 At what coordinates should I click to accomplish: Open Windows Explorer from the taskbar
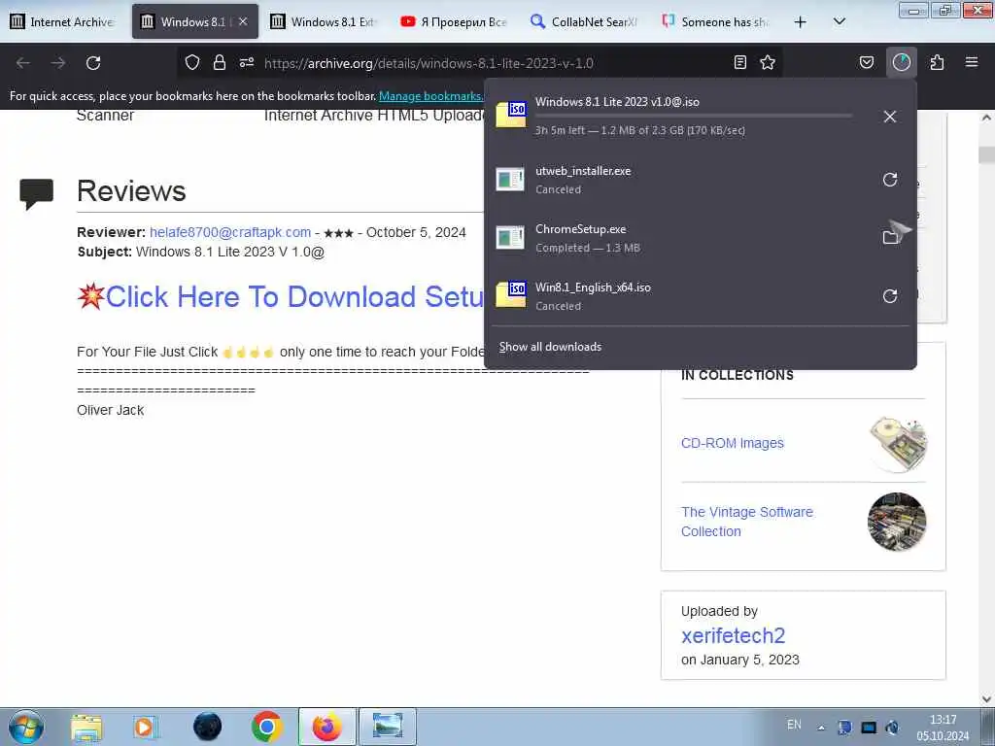[86, 727]
